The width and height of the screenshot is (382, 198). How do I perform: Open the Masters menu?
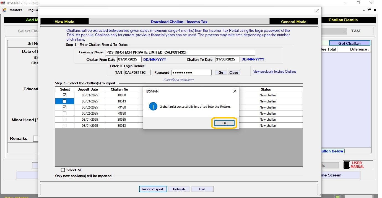pos(16,10)
